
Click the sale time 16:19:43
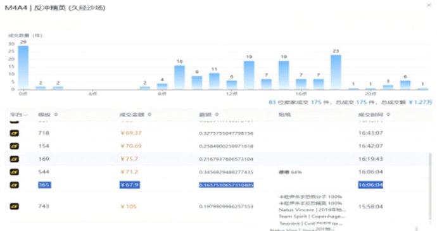tap(370, 159)
